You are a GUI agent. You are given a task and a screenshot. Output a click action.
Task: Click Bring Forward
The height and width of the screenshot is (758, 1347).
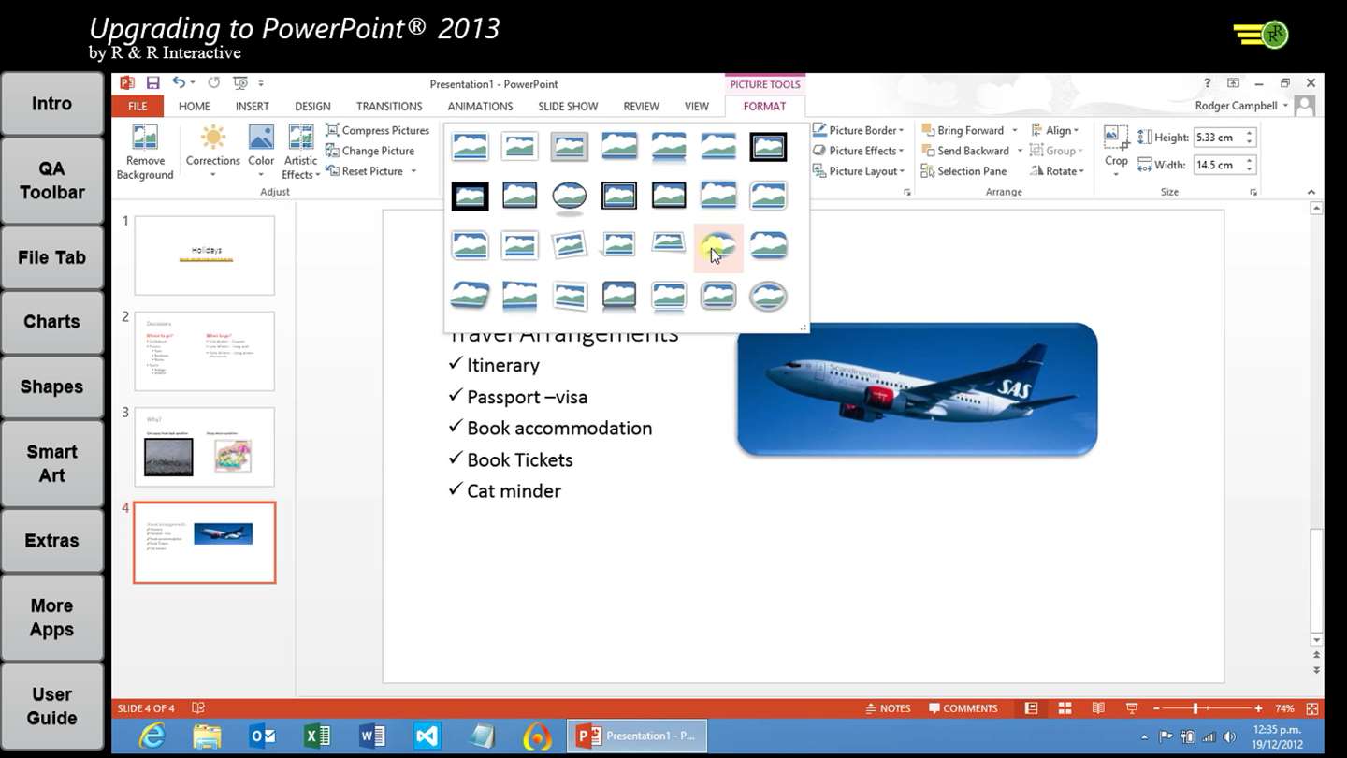(x=963, y=130)
